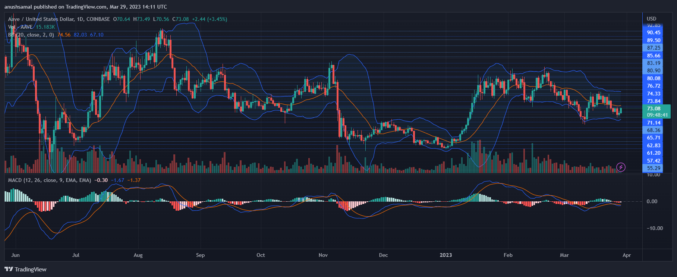The width and height of the screenshot is (677, 277).
Task: Click the +2.44 (+3.45%) price change text
Action: 210,19
